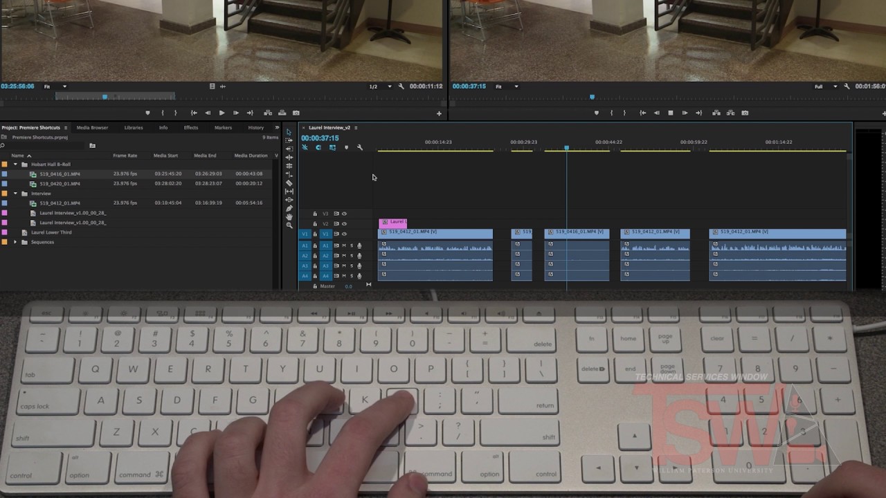This screenshot has height=498, width=886.
Task: Open Source monitor button editor plus
Action: (439, 113)
